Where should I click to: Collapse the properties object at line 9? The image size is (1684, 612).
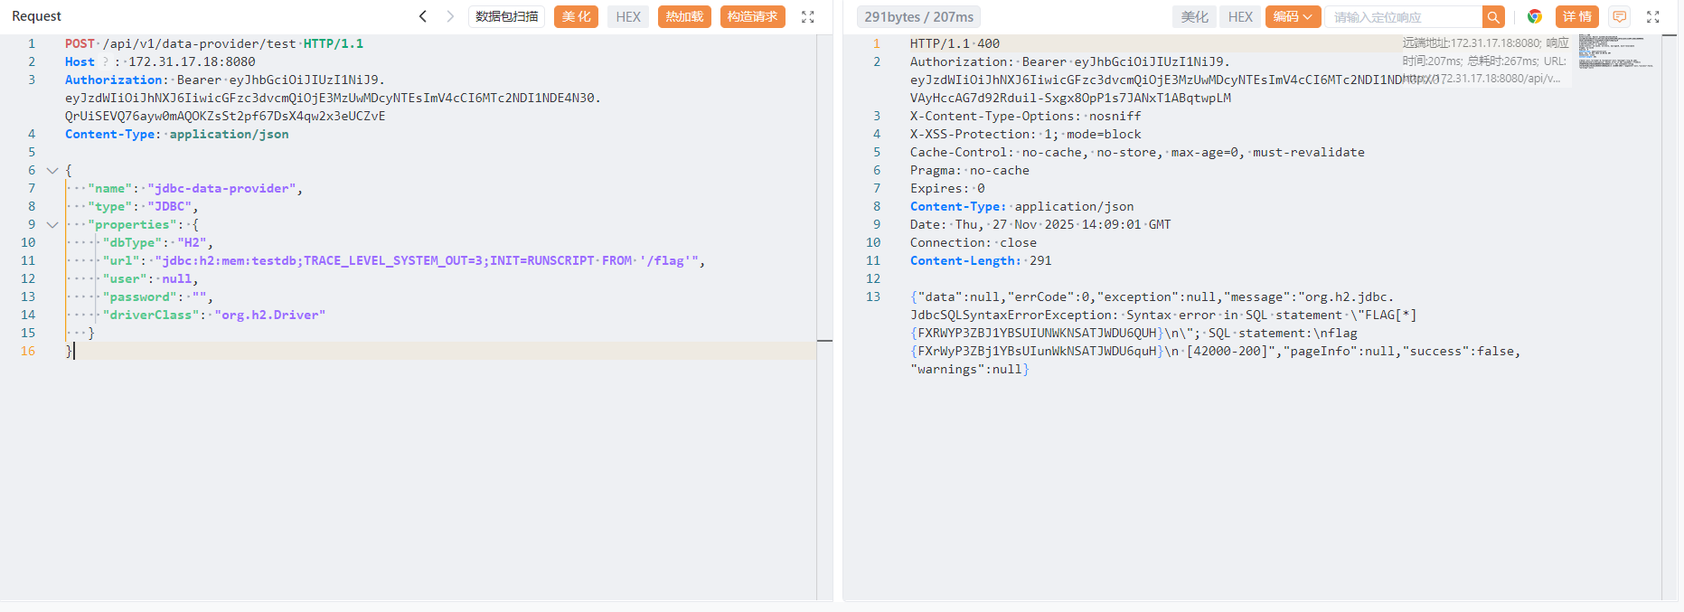(52, 224)
